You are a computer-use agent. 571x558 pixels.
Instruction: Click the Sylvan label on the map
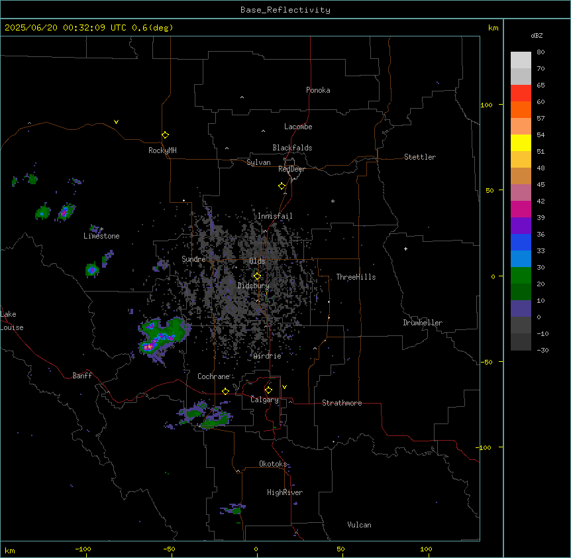coord(258,162)
